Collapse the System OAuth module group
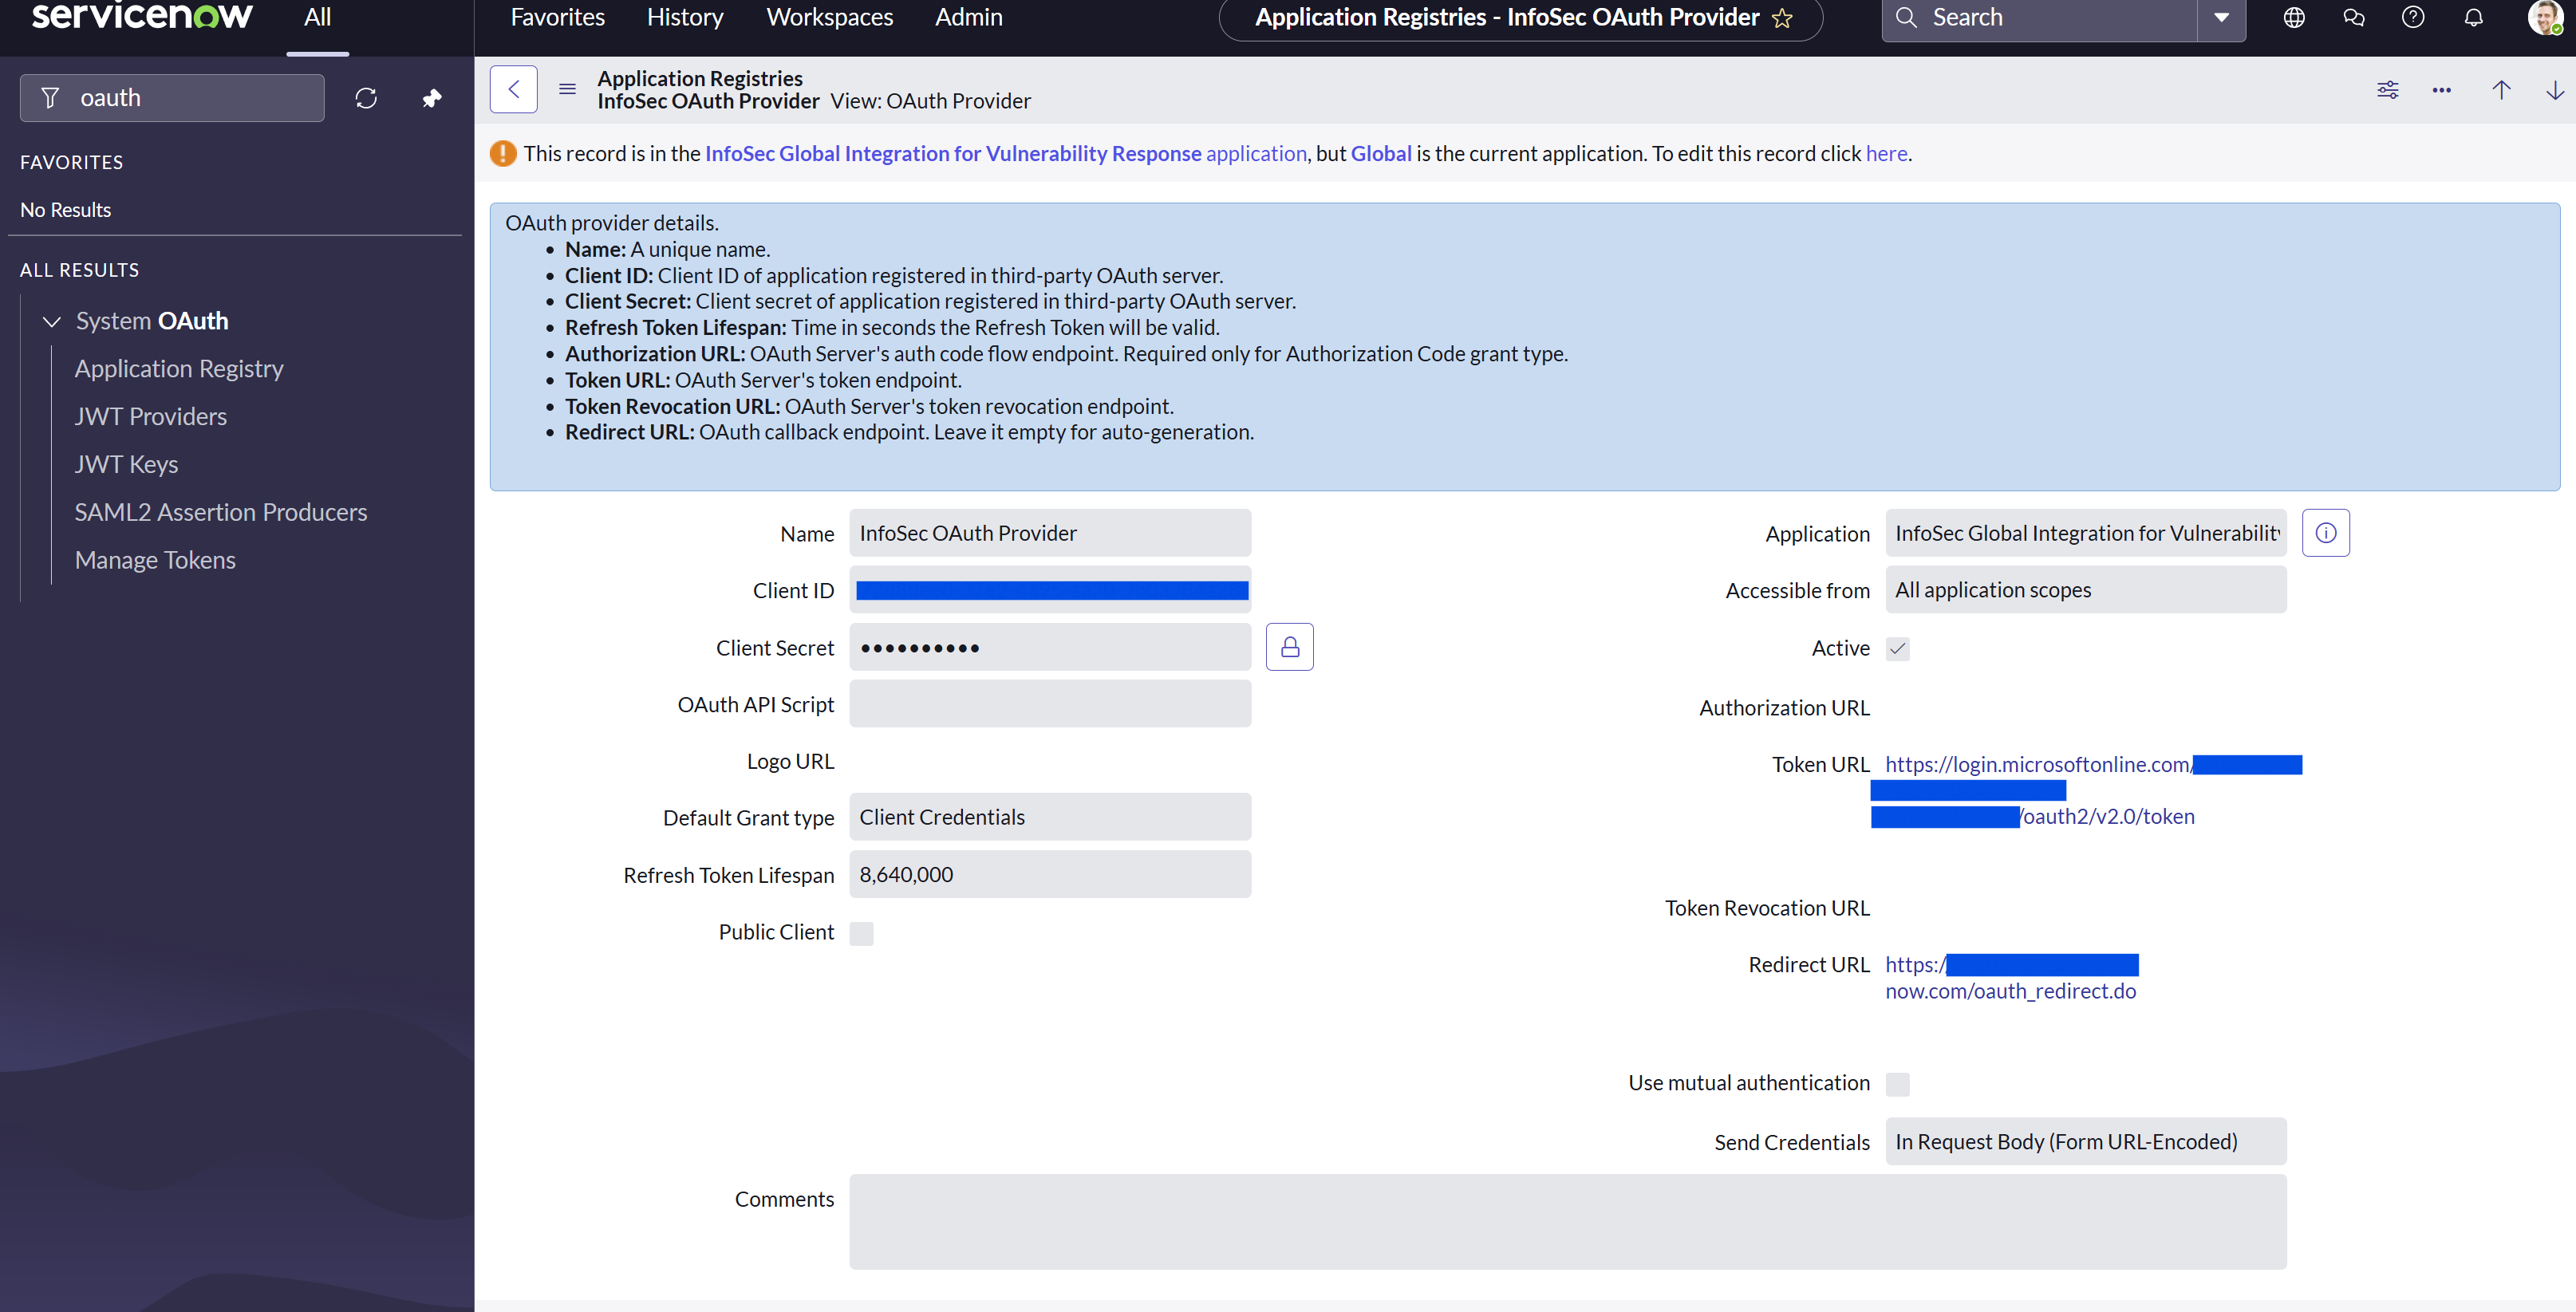The width and height of the screenshot is (2576, 1312). (x=52, y=321)
